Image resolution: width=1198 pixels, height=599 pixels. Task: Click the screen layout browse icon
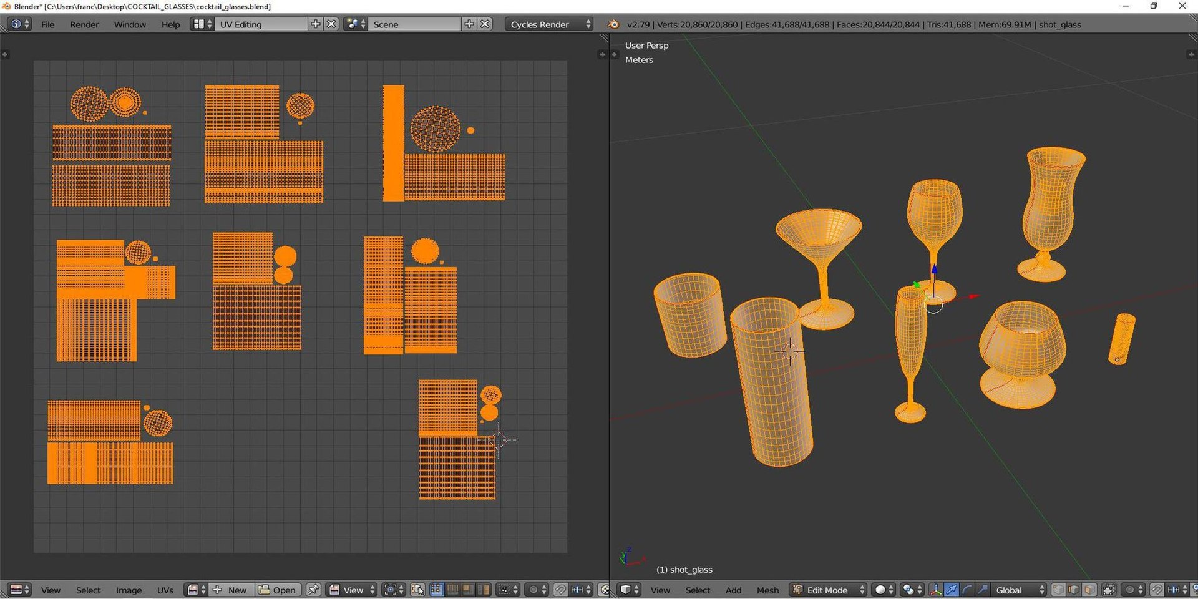coord(202,24)
